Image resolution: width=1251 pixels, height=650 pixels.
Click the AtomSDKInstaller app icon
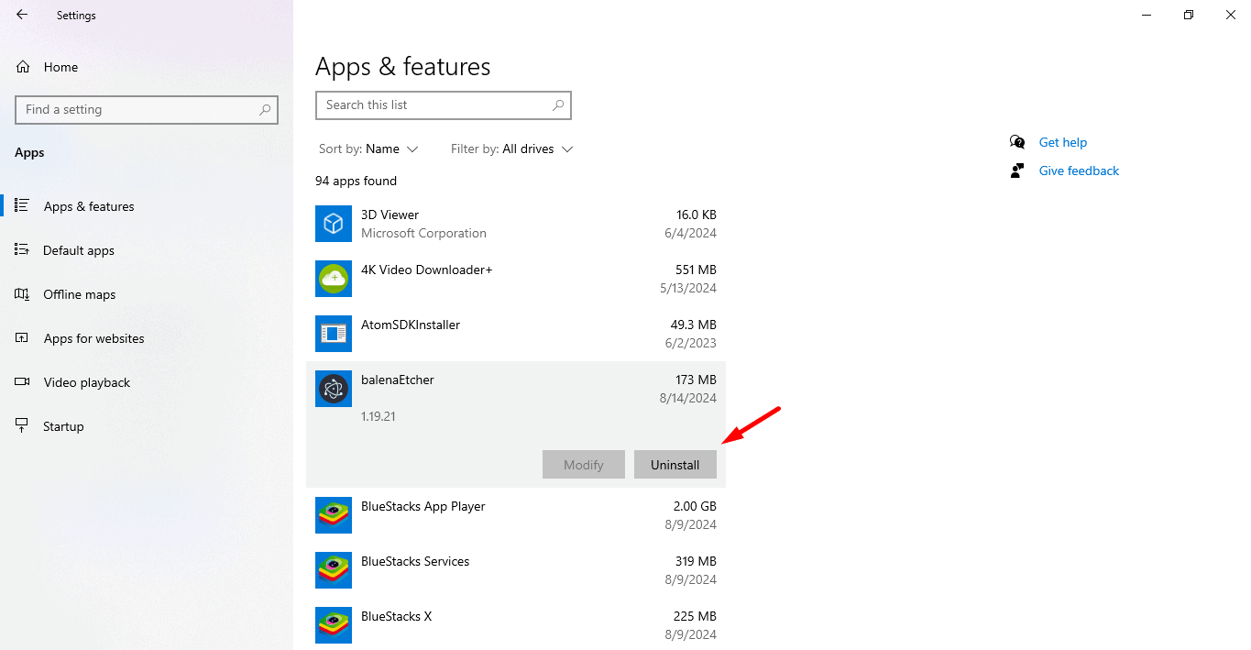click(x=334, y=334)
